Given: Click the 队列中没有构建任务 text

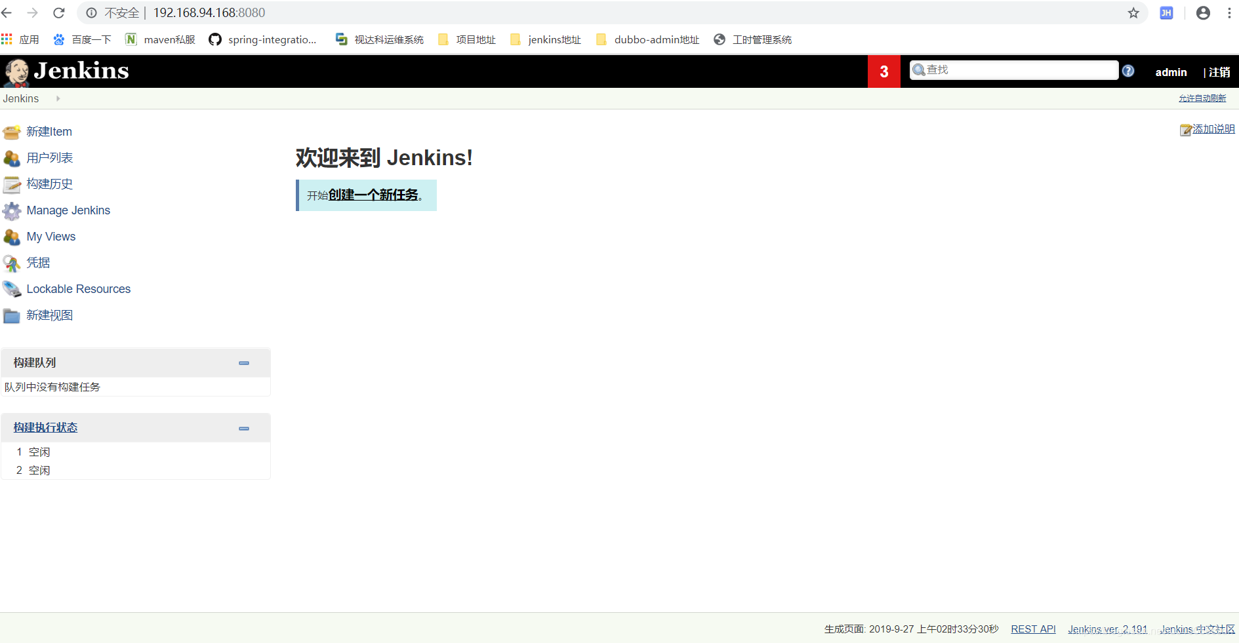Looking at the screenshot, I should click(x=52, y=387).
